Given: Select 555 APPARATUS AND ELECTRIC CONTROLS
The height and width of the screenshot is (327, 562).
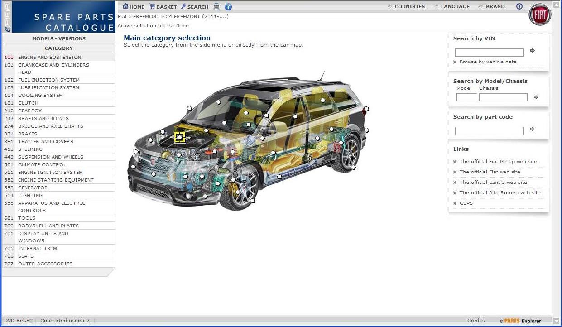Looking at the screenshot, I should pyautogui.click(x=59, y=207).
